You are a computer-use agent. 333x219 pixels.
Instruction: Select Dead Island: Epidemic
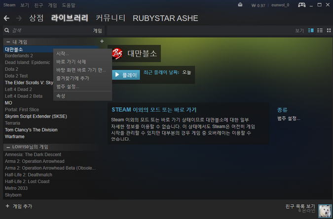[28, 63]
